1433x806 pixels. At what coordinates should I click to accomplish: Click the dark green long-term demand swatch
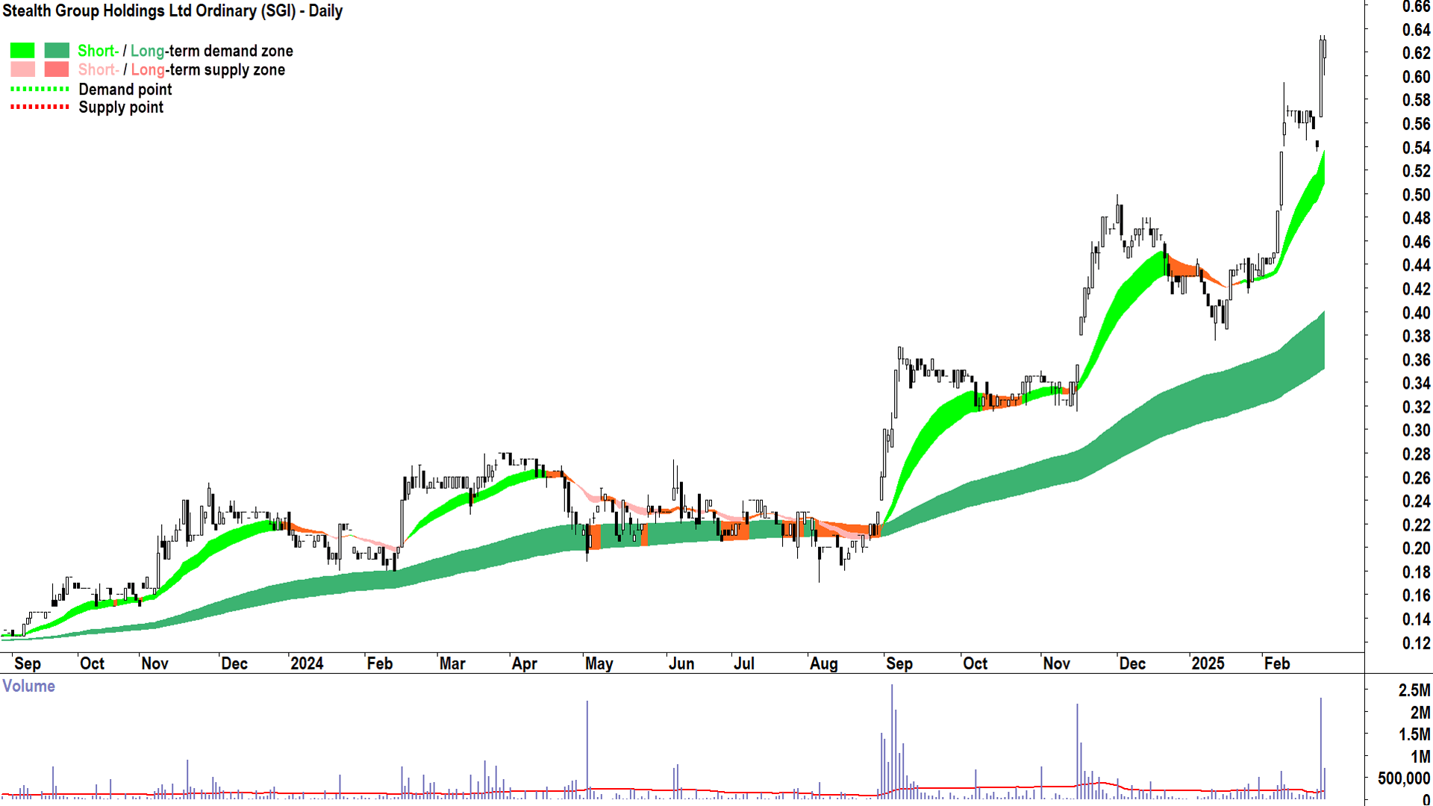(x=57, y=51)
